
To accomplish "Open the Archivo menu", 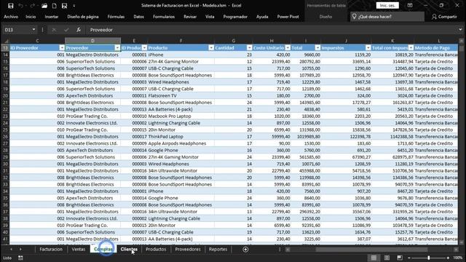I will coord(11,17).
